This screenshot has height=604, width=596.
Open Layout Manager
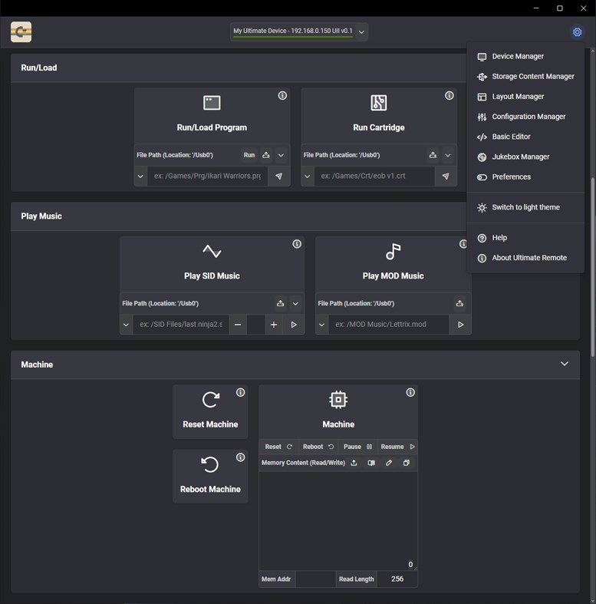tap(525, 96)
